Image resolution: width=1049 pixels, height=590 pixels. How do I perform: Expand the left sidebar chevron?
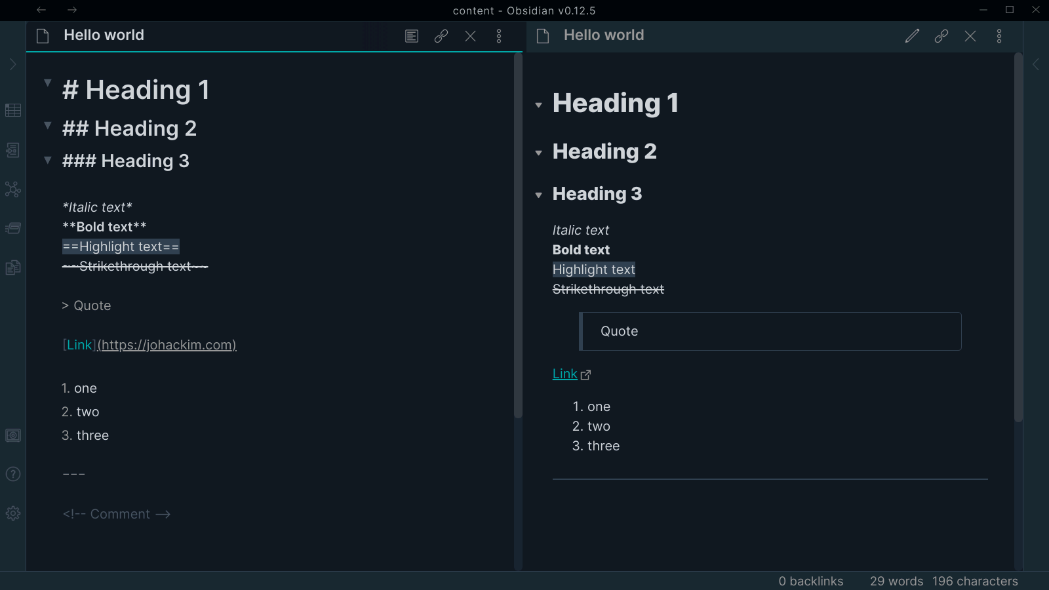12,64
